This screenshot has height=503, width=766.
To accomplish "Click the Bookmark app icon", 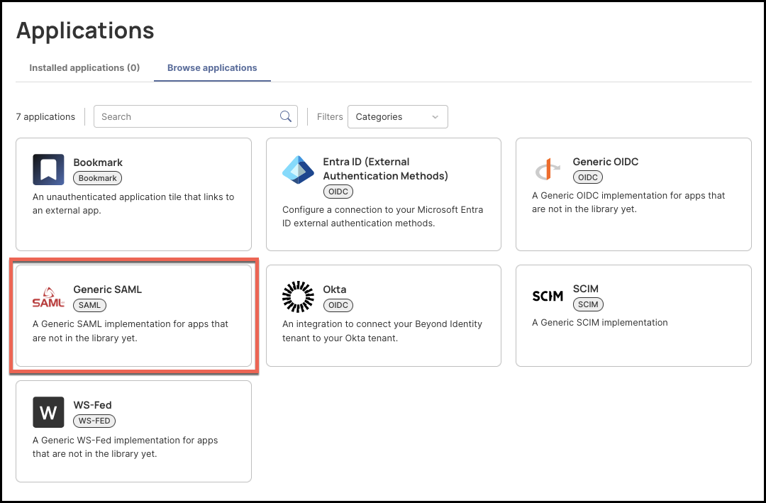I will (48, 170).
